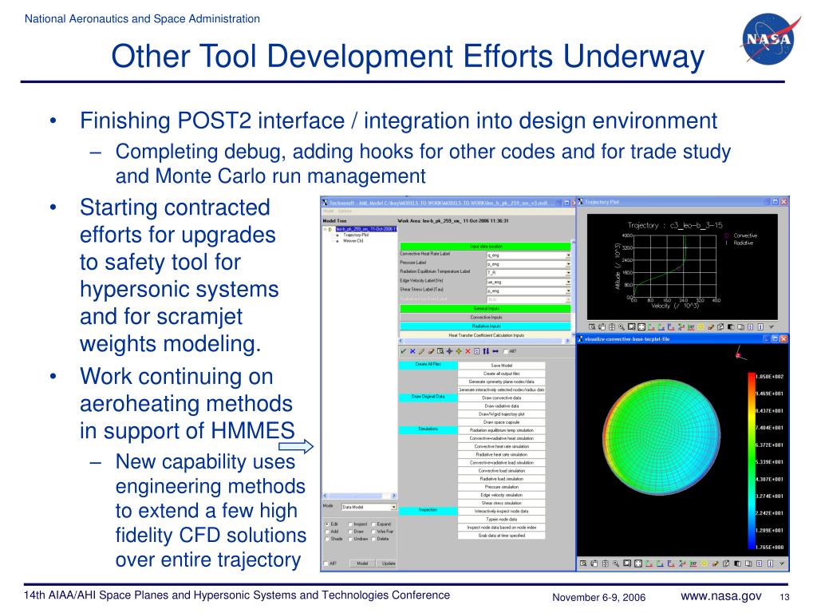Screen dimensions: 817x613
Task: Select the Delete radio button
Action: click(x=373, y=539)
